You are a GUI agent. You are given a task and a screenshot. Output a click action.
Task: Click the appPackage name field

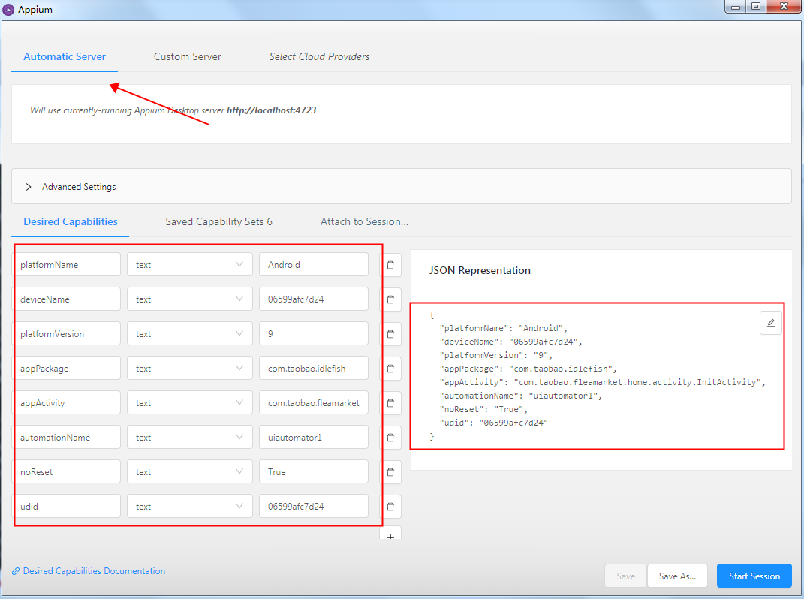(67, 369)
